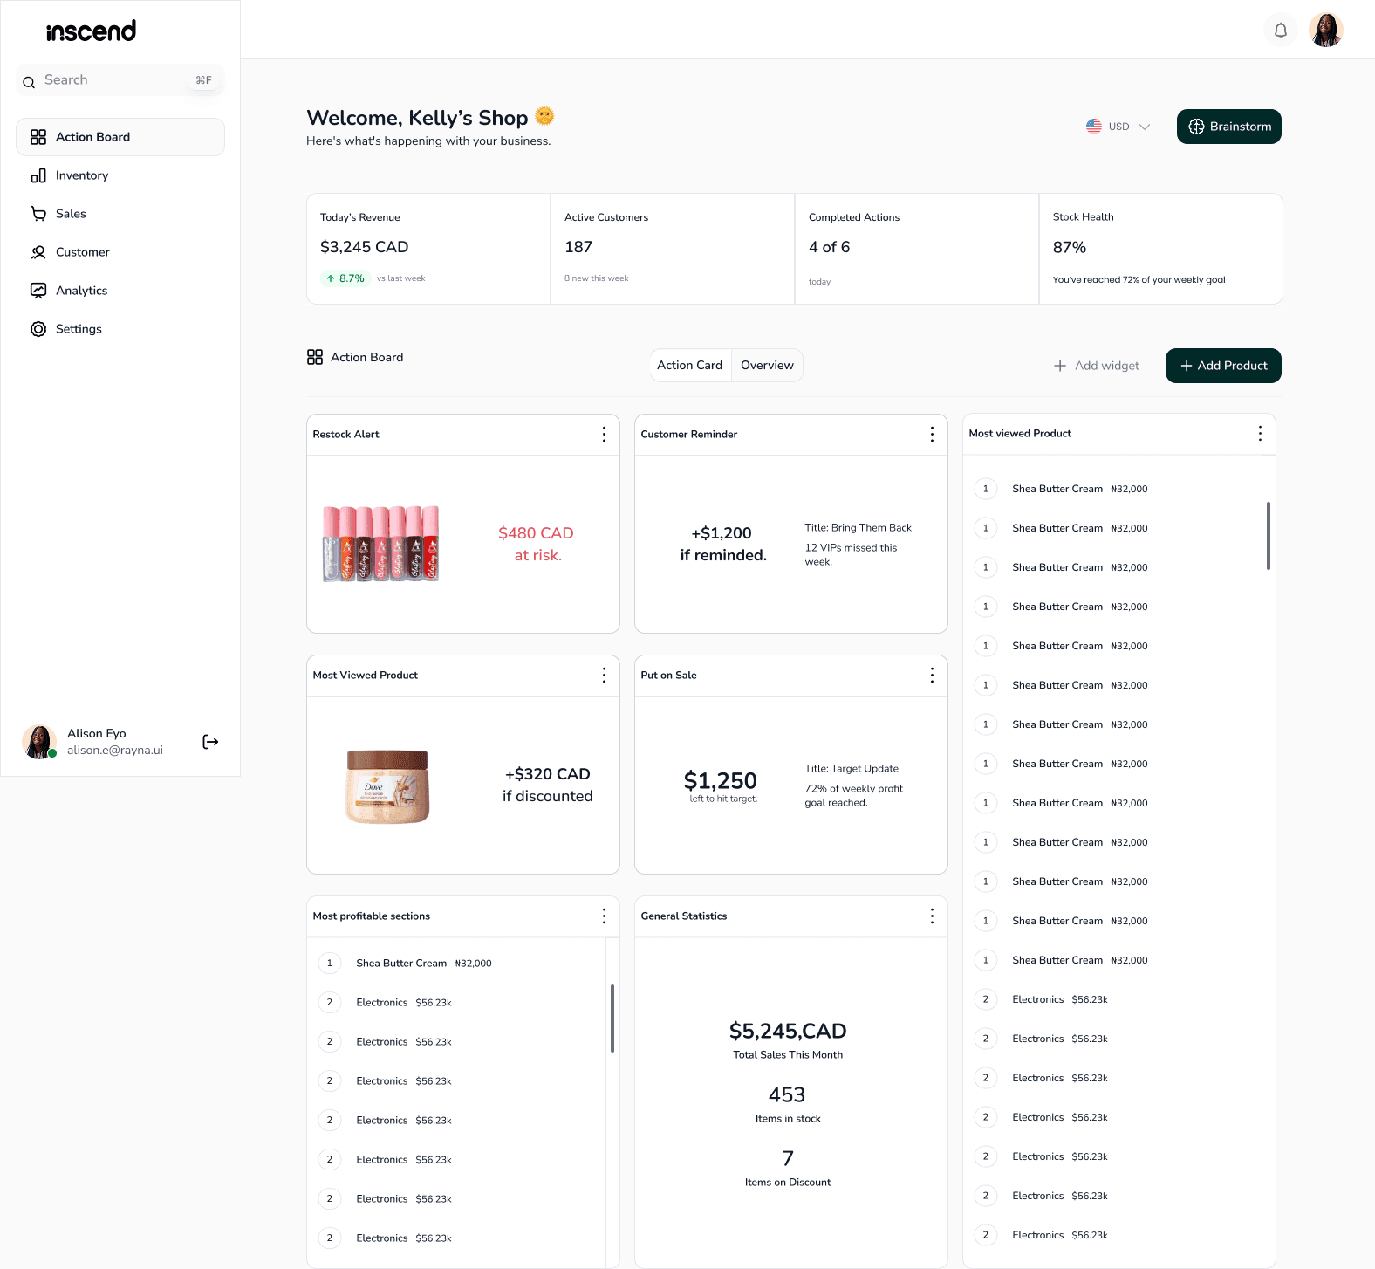Click Title: Target Update text
This screenshot has height=1269, width=1375.
pyautogui.click(x=852, y=769)
